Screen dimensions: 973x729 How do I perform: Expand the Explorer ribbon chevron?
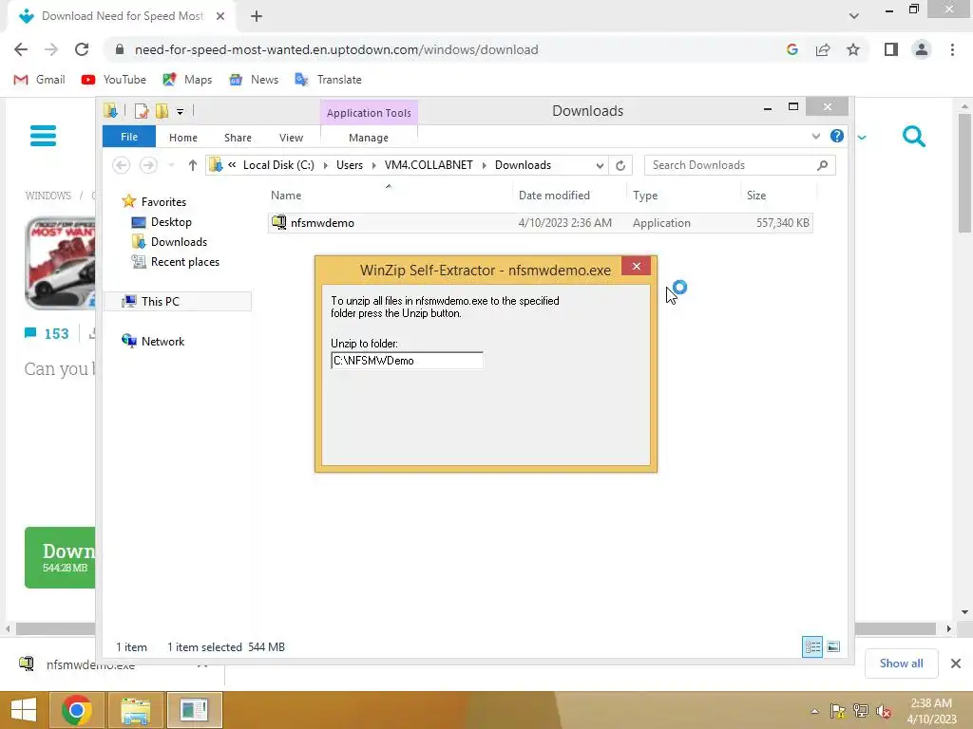coord(816,137)
